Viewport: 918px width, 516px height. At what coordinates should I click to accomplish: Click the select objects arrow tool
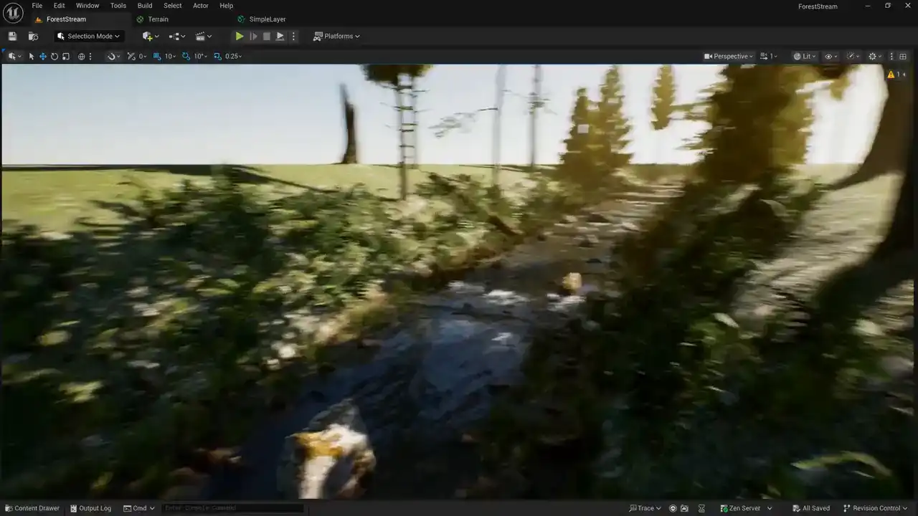pos(32,56)
